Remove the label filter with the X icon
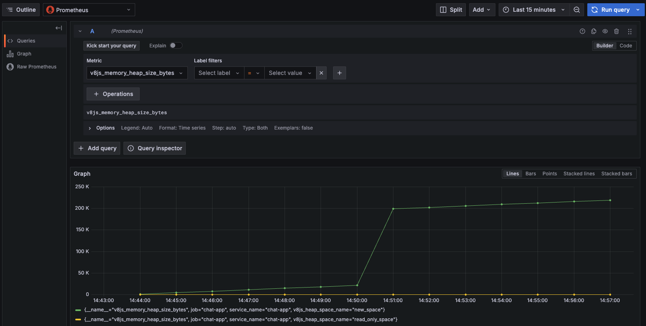The height and width of the screenshot is (326, 646). click(x=321, y=73)
